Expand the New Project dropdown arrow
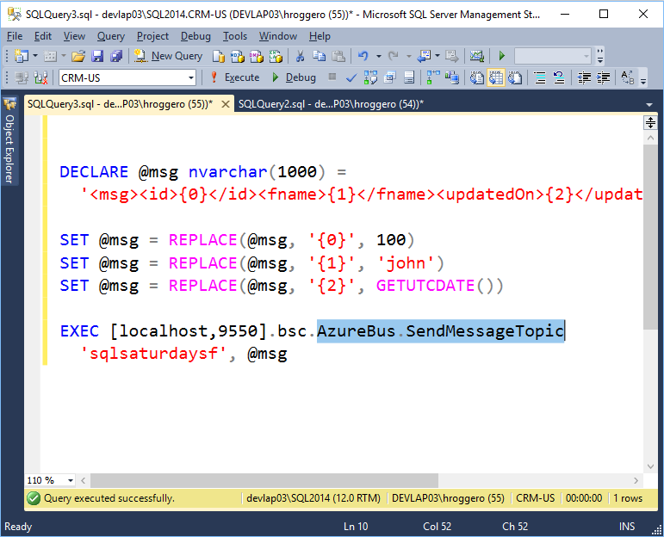 coord(35,56)
